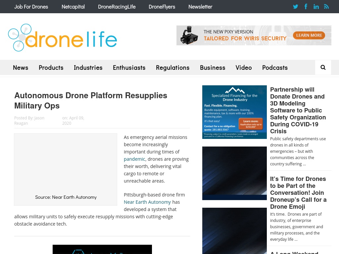Screen dimensions: 339x254
Task: Go to the Enthusiasts section
Action: click(129, 67)
